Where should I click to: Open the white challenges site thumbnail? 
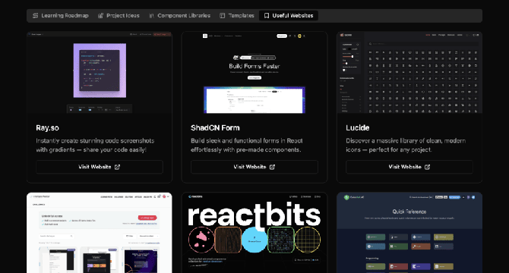pyautogui.click(x=100, y=233)
